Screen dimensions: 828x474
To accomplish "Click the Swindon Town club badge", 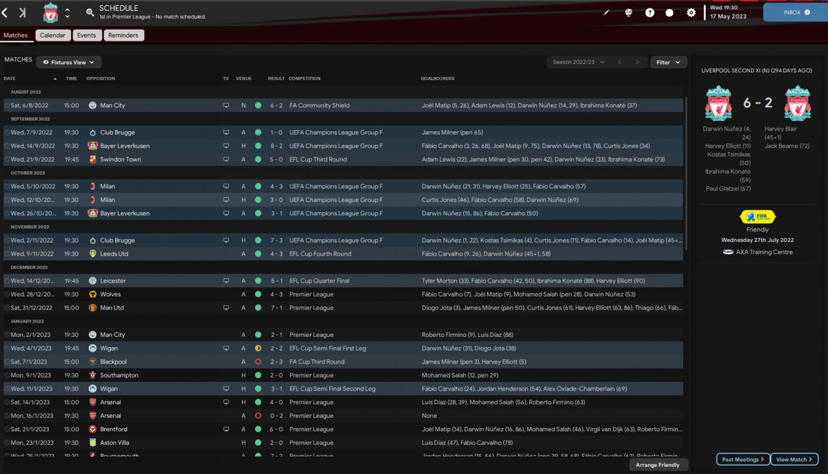I will point(93,160).
